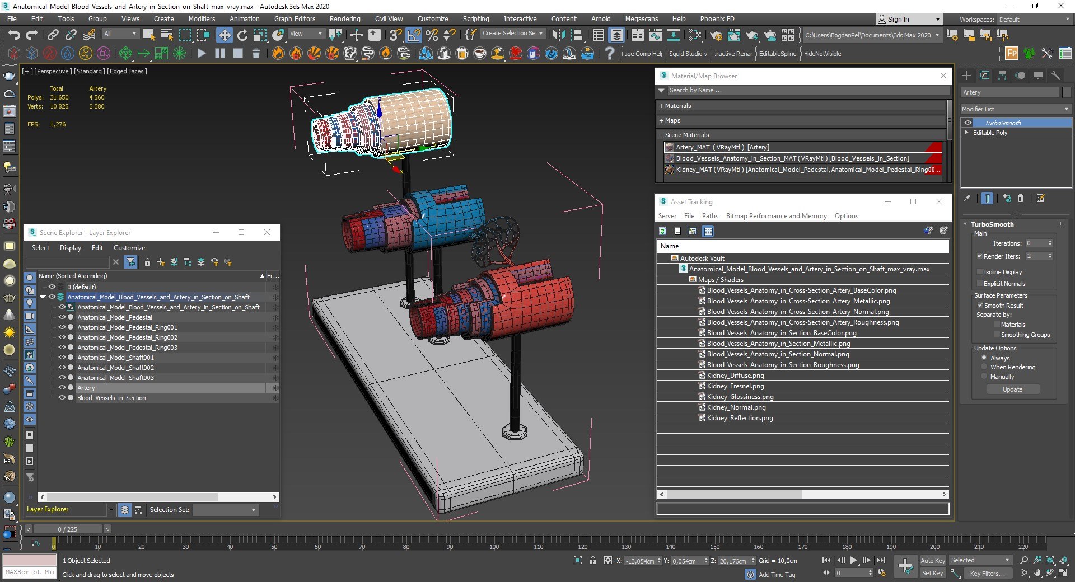
Task: Open the Modifier List dropdown
Action: pyautogui.click(x=1015, y=109)
